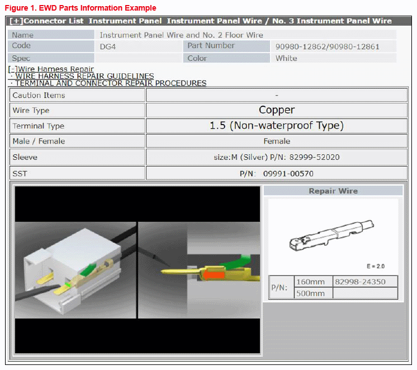Image resolution: width=417 pixels, height=370 pixels.
Task: Select the 'E = 2.0' dimension label
Action: tap(376, 266)
